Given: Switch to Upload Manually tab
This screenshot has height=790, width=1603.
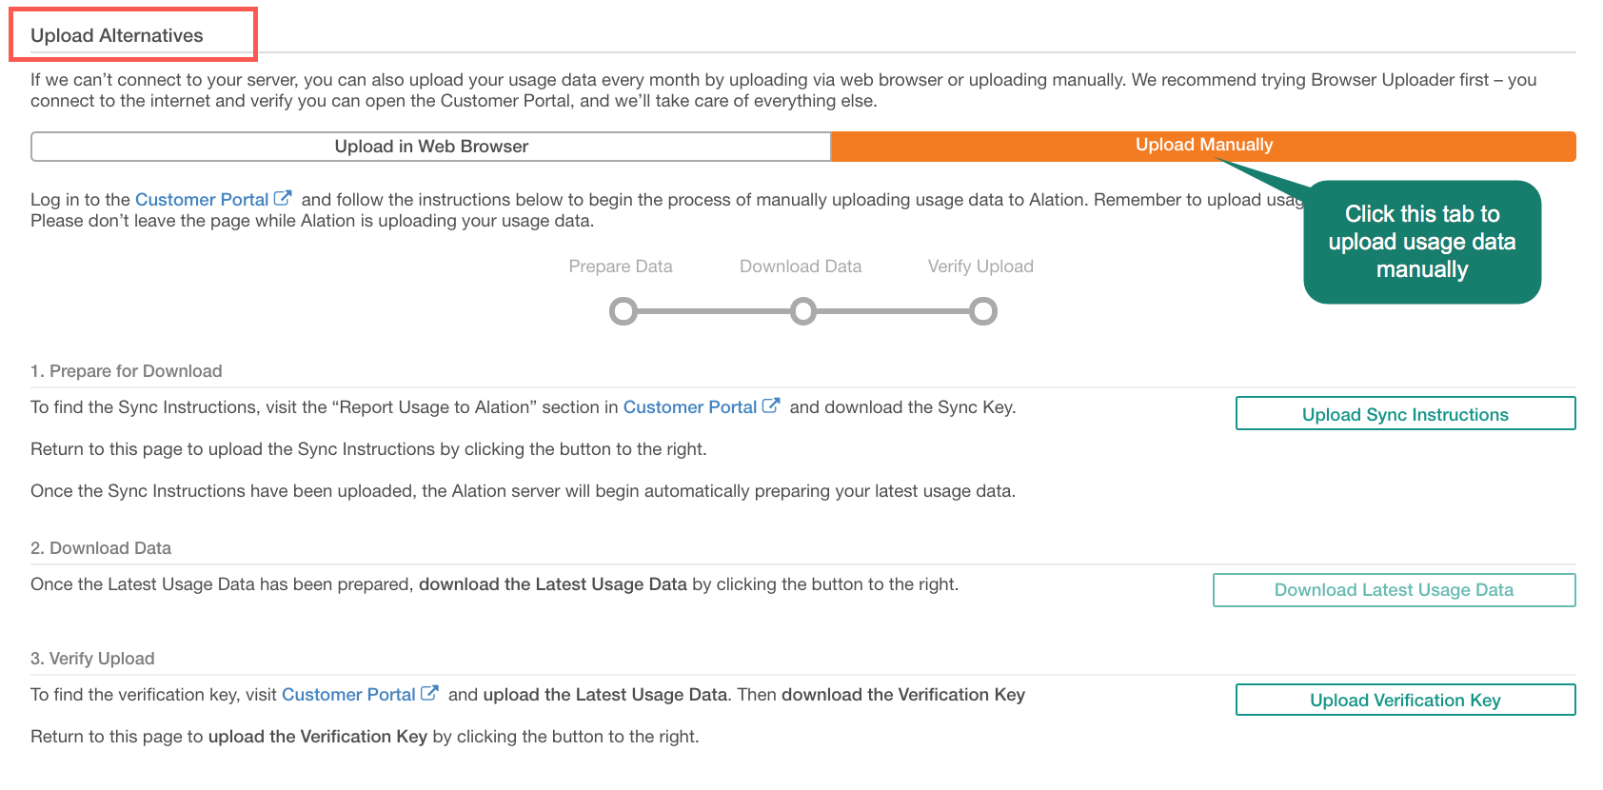Looking at the screenshot, I should [1203, 146].
